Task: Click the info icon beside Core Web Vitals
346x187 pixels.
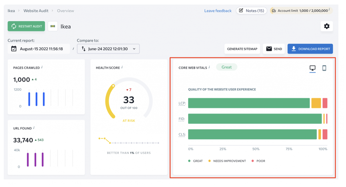Action: [x=209, y=67]
